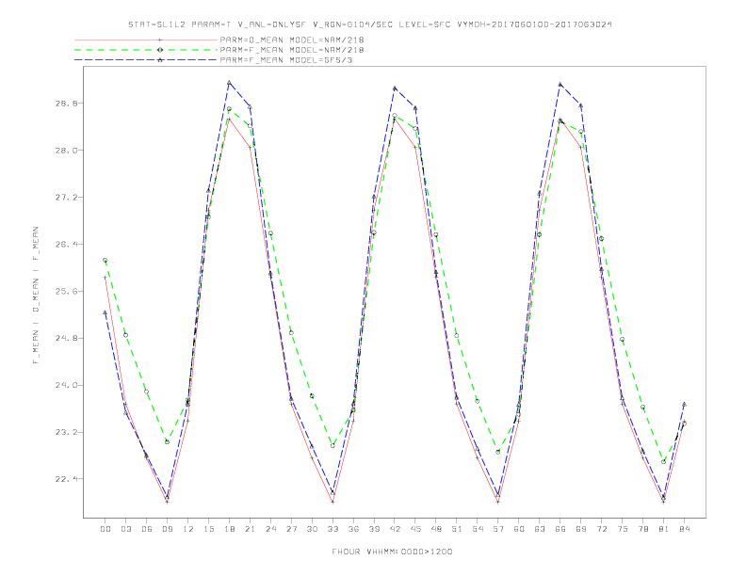Click x-axis tick label 36

(353, 529)
